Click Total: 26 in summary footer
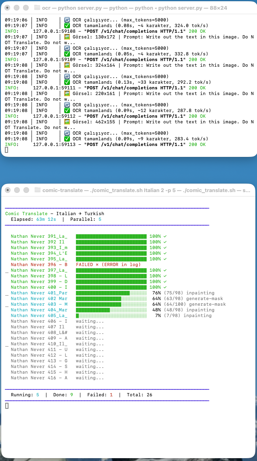The width and height of the screenshot is (257, 461). coord(139,395)
